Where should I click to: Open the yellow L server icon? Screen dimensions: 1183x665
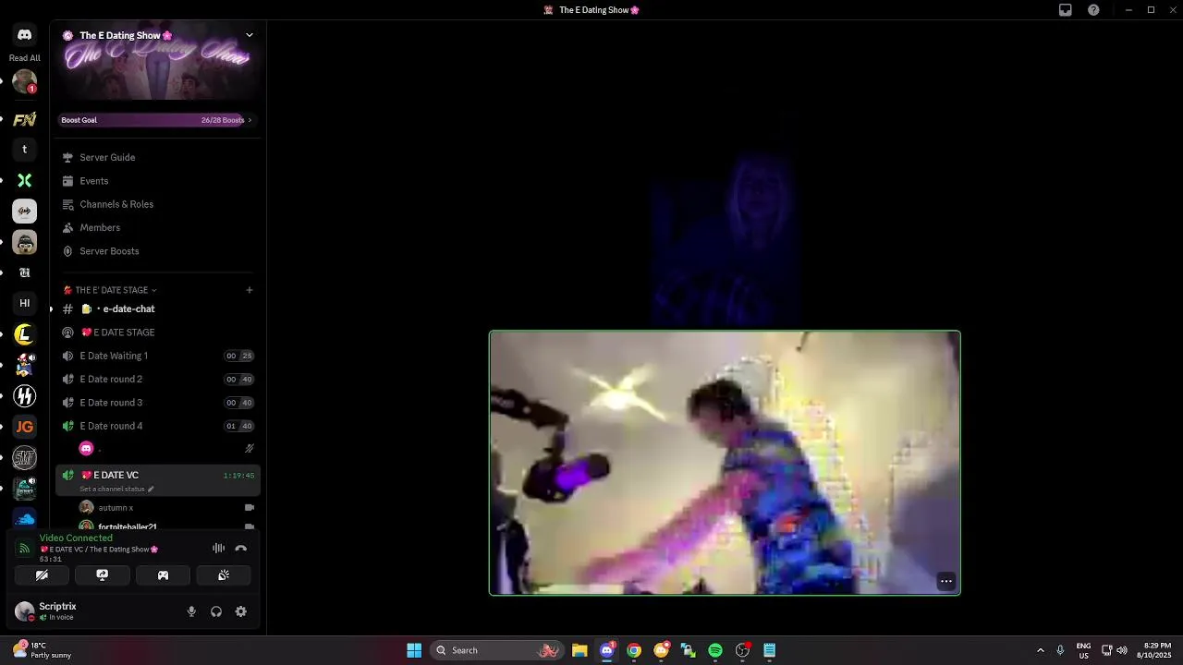(x=25, y=334)
